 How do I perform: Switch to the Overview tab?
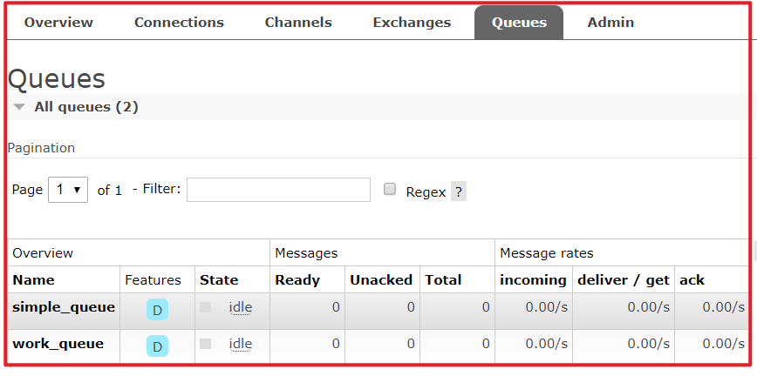click(58, 23)
